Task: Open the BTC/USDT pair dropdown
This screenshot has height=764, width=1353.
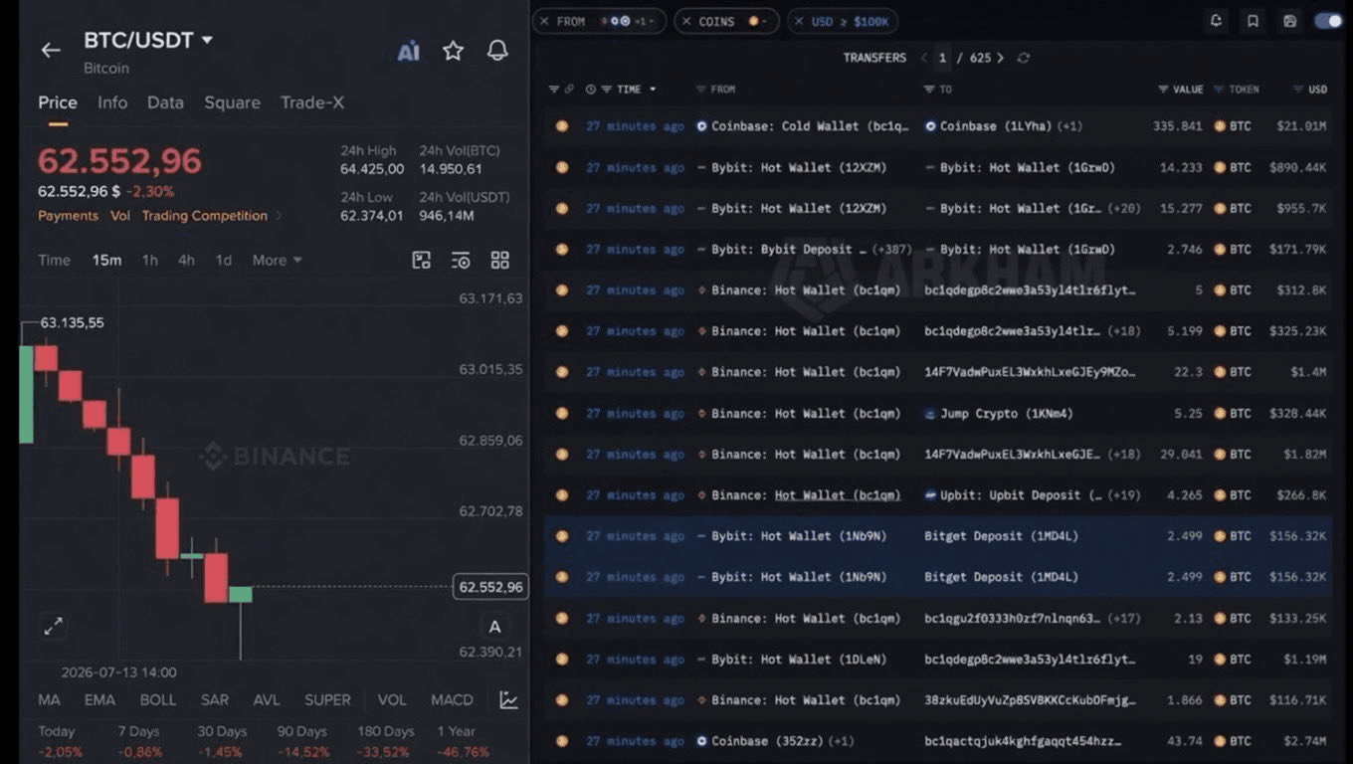Action: [207, 40]
